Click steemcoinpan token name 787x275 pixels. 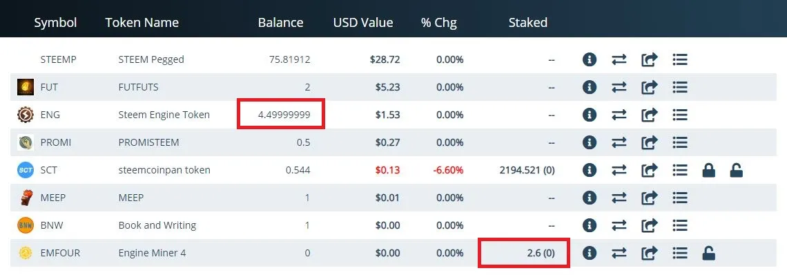click(164, 170)
